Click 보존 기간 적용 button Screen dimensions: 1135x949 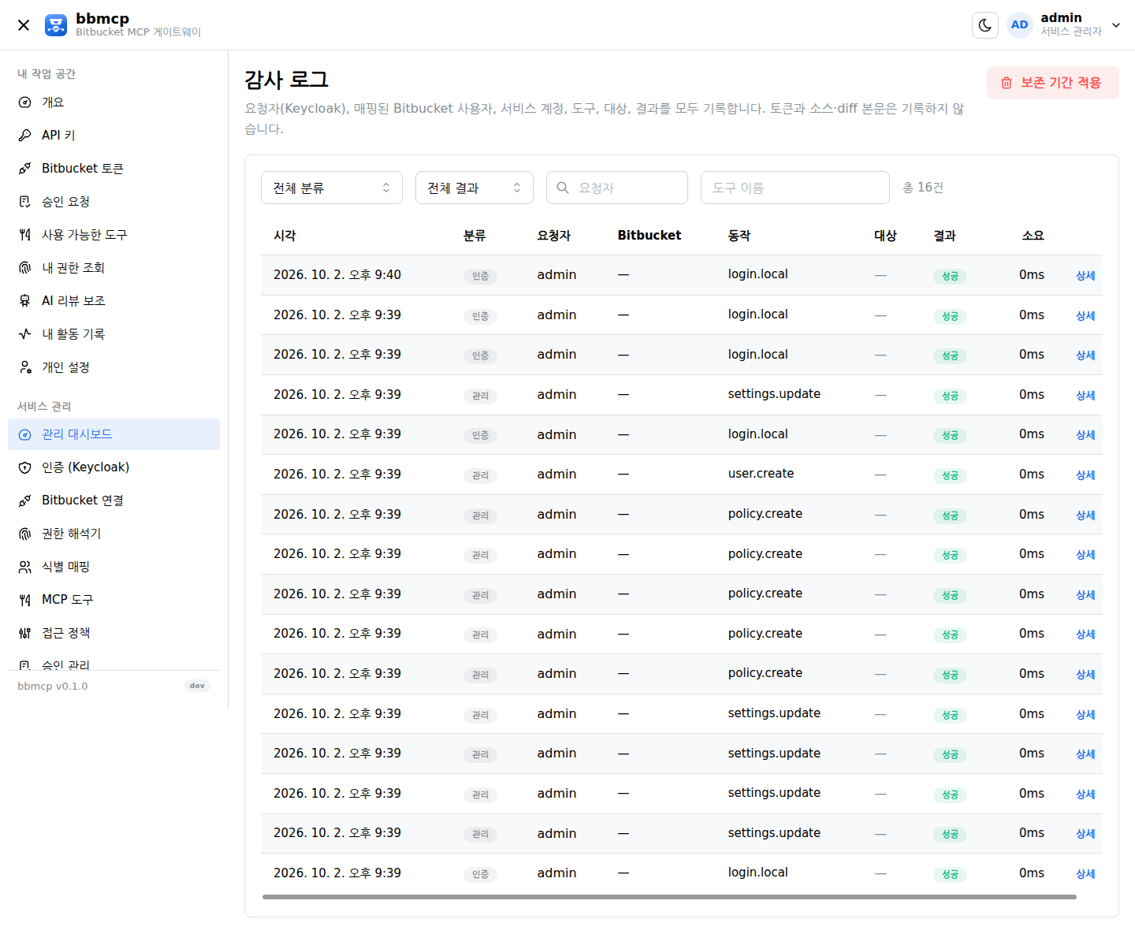1052,83
